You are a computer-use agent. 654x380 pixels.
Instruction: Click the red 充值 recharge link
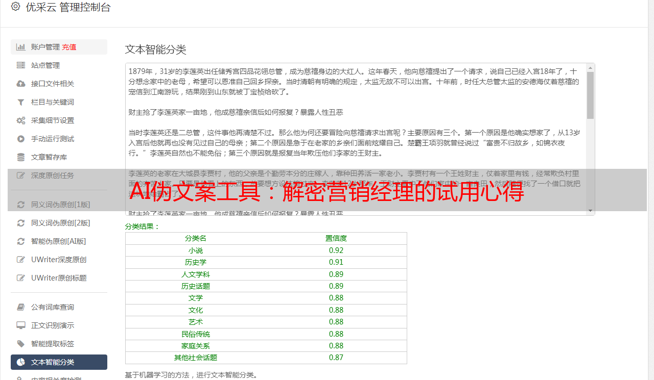pyautogui.click(x=69, y=47)
